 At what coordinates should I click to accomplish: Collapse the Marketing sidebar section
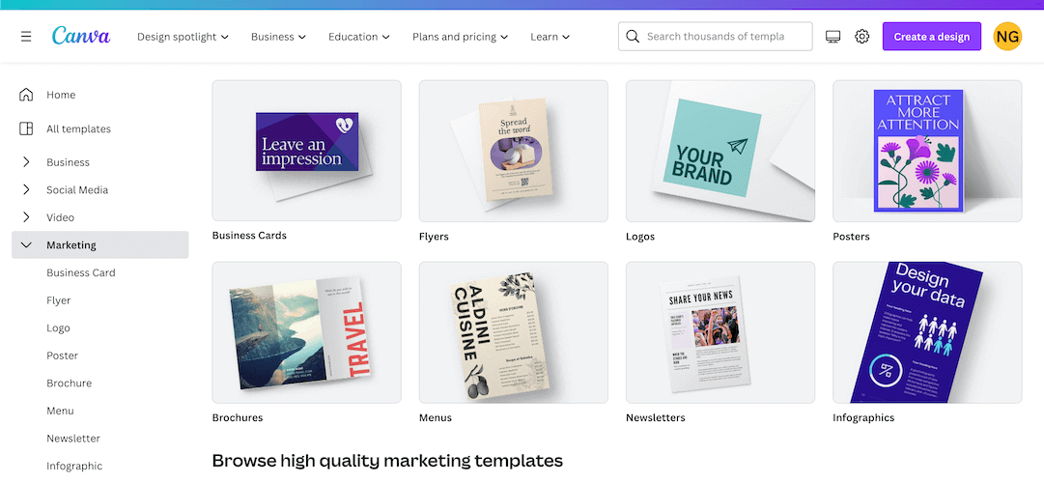coord(99,245)
